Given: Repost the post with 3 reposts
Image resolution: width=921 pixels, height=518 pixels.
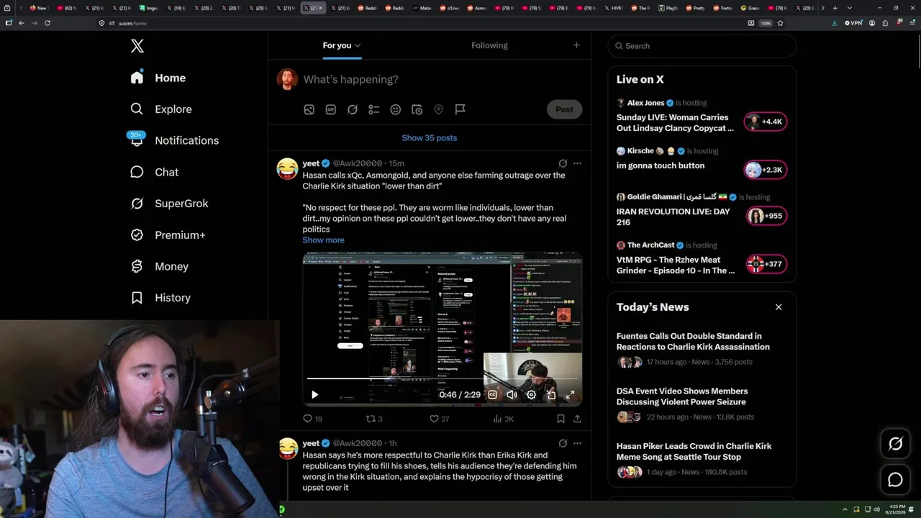Looking at the screenshot, I should 374,419.
